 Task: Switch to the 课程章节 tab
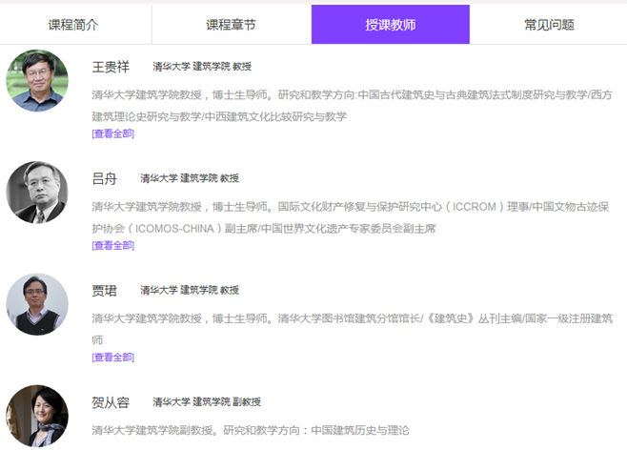pyautogui.click(x=231, y=25)
